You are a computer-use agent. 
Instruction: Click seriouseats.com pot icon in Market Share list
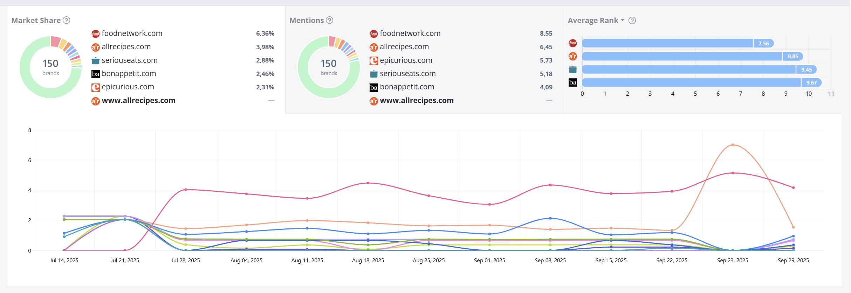(95, 60)
